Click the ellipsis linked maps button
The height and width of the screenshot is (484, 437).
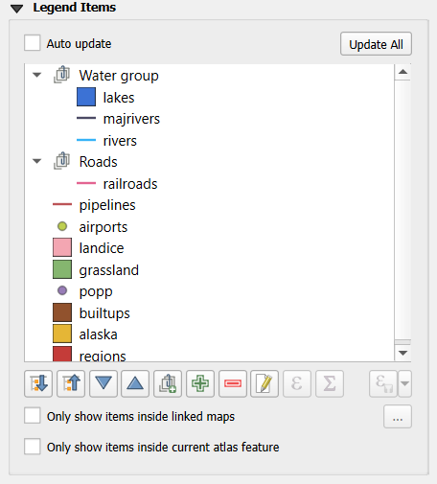[x=398, y=417]
